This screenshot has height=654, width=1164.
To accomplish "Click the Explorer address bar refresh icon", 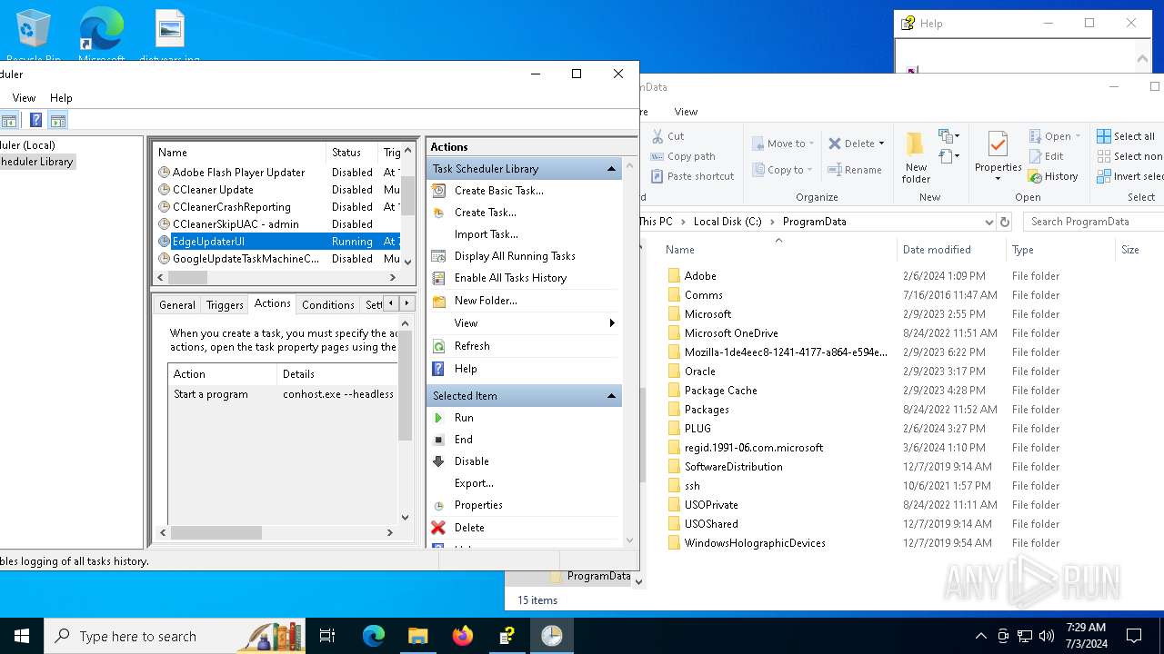I will [x=1005, y=222].
